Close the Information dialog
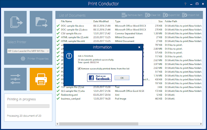This screenshot has height=130, width=207. 139,47
